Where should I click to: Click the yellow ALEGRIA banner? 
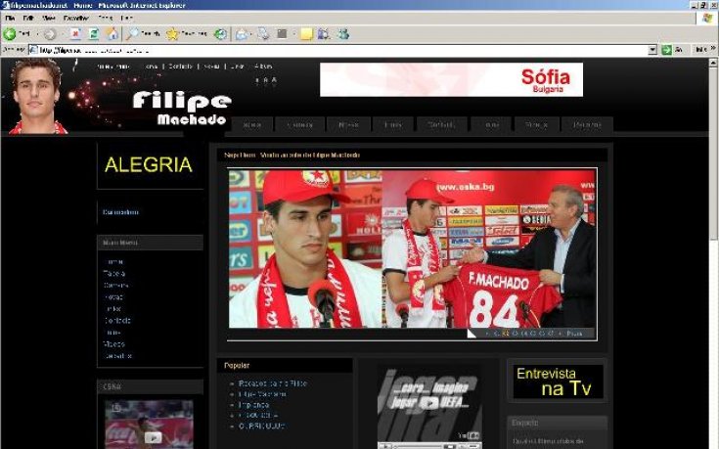pyautogui.click(x=149, y=164)
